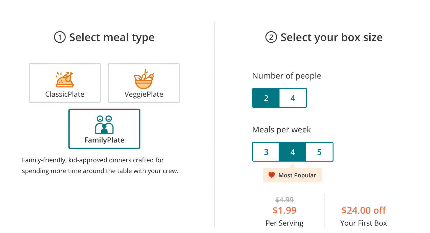Click the Select meal type heading
The height and width of the screenshot is (233, 430).
(112, 38)
